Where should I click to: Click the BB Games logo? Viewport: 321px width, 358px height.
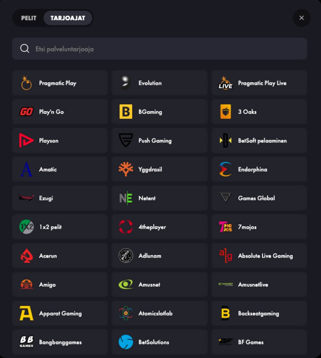(x=26, y=342)
